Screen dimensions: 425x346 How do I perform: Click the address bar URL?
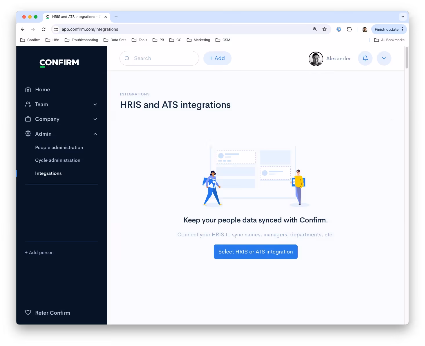90,29
